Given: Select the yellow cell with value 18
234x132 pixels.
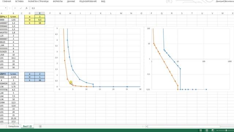Looking at the screenshot, I should coord(40,23).
